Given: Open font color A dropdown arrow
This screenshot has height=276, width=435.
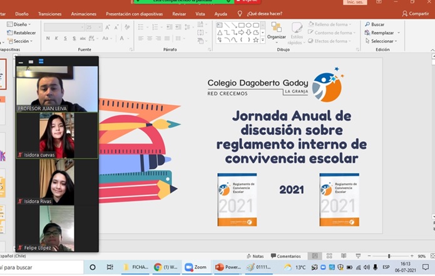Looking at the screenshot, I should coord(128,38).
